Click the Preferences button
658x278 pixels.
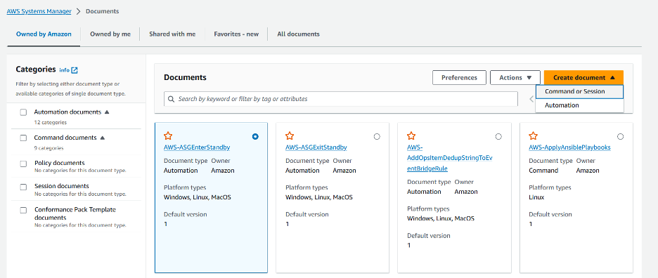pos(459,77)
